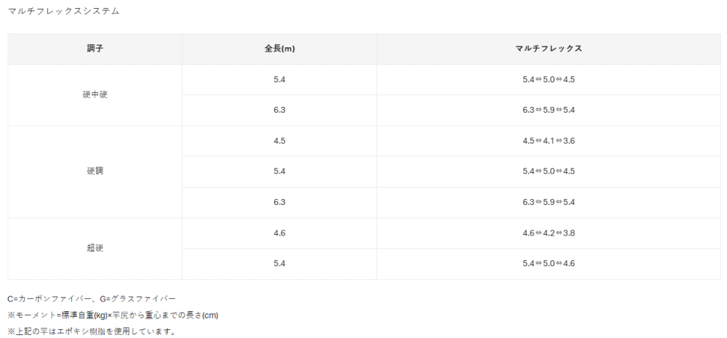The image size is (727, 338).
Task: Click the エポキシ樹脂 footnote text
Action: pyautogui.click(x=92, y=331)
